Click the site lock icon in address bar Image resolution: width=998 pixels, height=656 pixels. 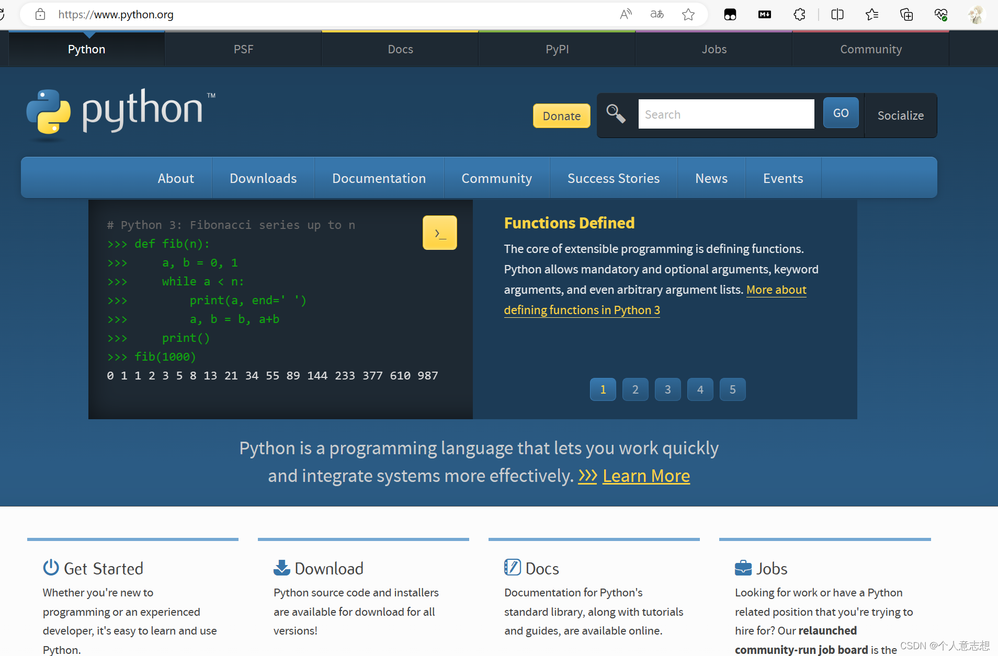[40, 14]
